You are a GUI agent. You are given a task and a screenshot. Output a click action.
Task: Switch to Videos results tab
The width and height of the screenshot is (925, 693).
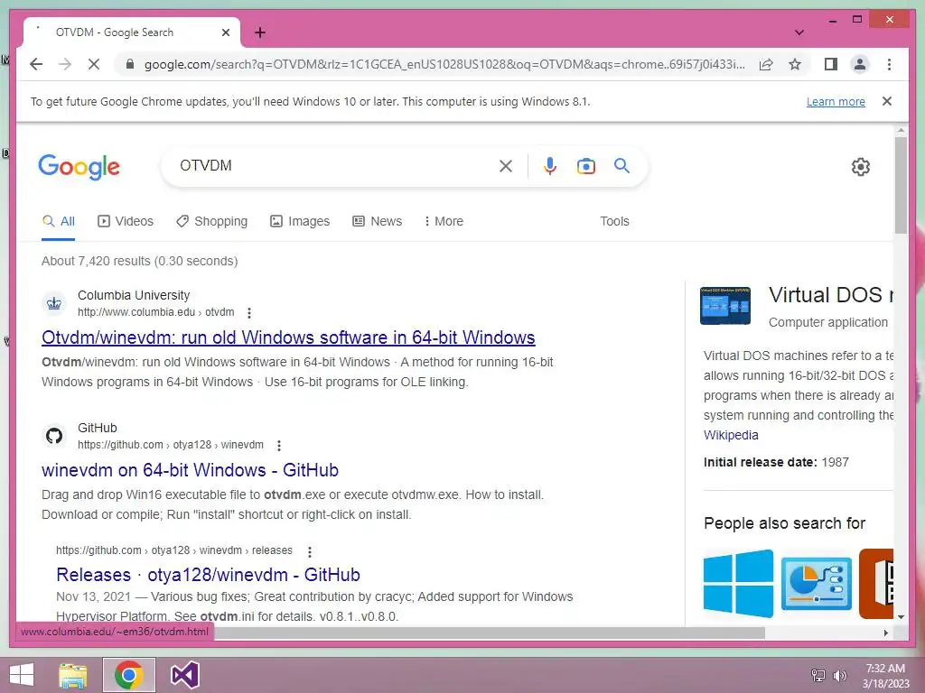point(125,222)
